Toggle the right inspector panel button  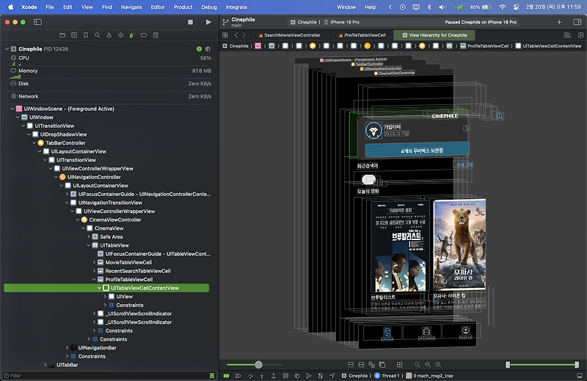(576, 22)
